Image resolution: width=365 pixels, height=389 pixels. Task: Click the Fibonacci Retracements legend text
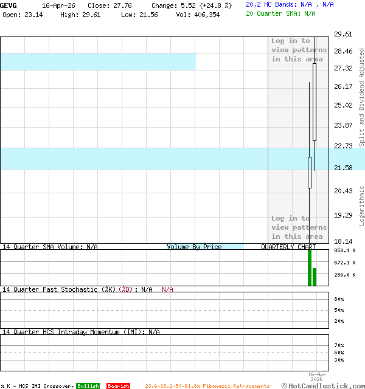207,386
